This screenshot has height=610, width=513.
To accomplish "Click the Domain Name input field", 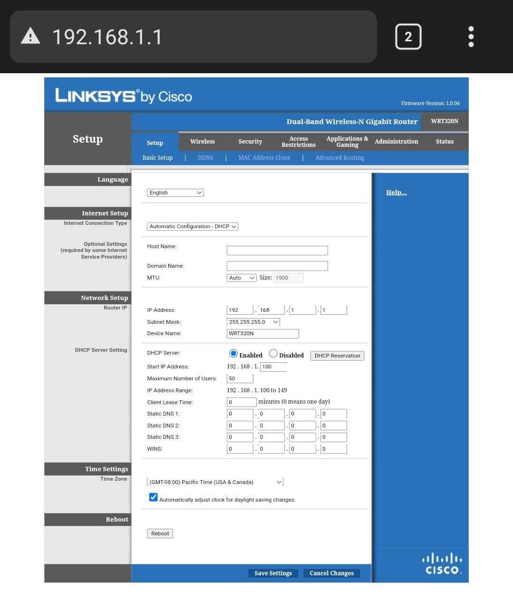I will (277, 266).
